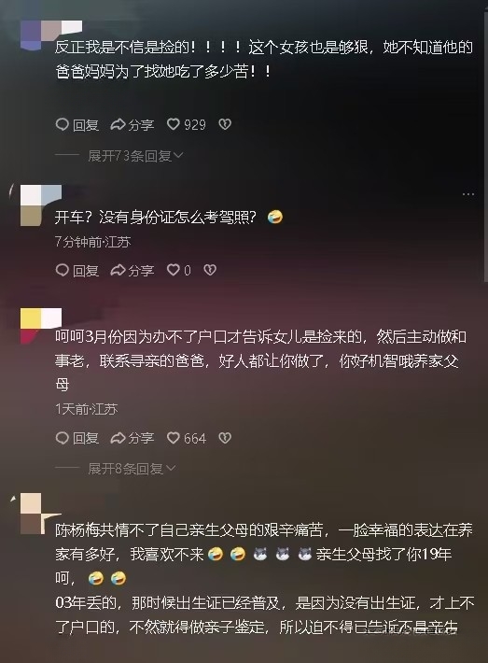The image size is (488, 663).
Task: Open three-dot menu on driving license comment
Action: pyautogui.click(x=468, y=194)
